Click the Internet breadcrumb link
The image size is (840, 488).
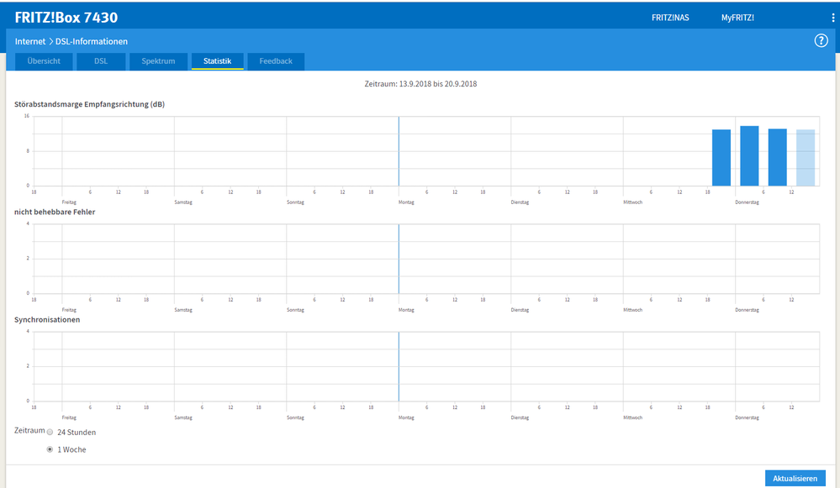pos(30,41)
